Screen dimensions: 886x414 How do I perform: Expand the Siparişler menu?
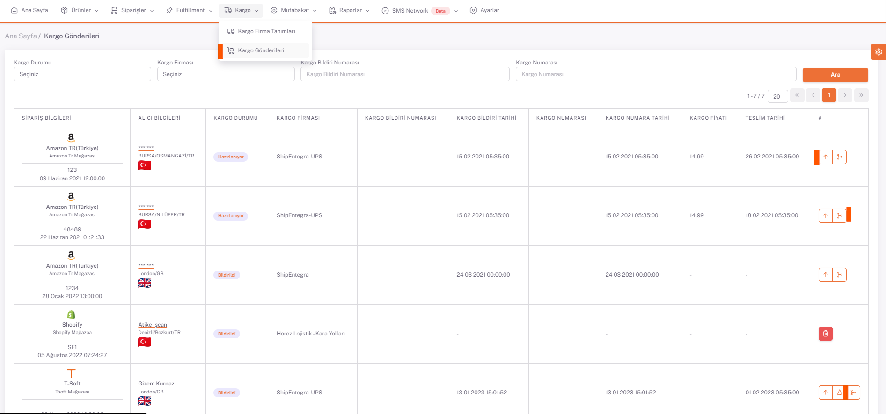(132, 10)
